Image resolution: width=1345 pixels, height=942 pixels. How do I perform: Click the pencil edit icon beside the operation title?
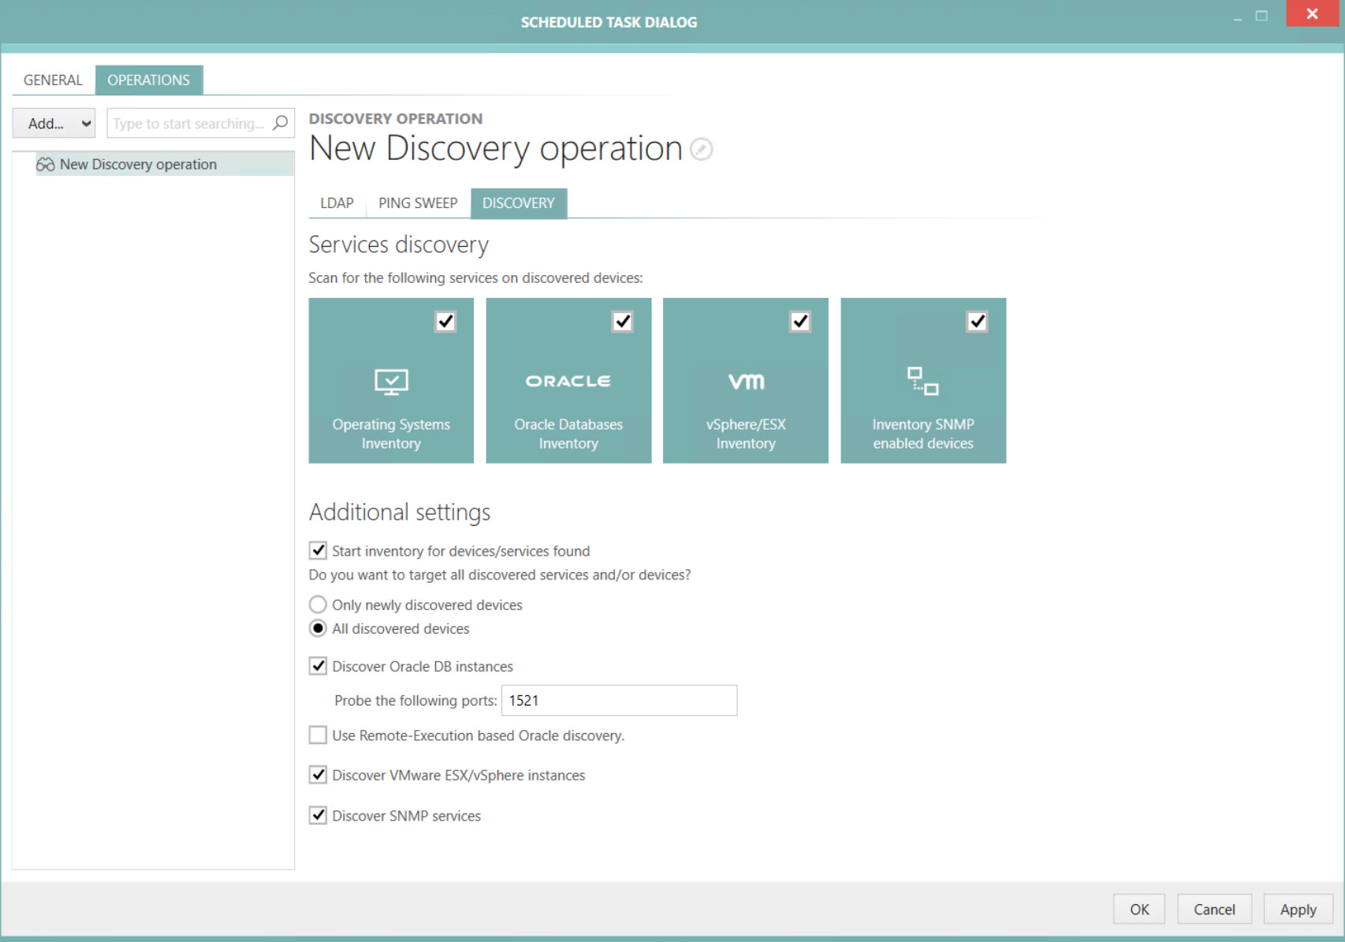tap(701, 149)
